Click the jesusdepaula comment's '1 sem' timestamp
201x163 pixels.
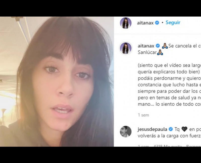(x=143, y=146)
